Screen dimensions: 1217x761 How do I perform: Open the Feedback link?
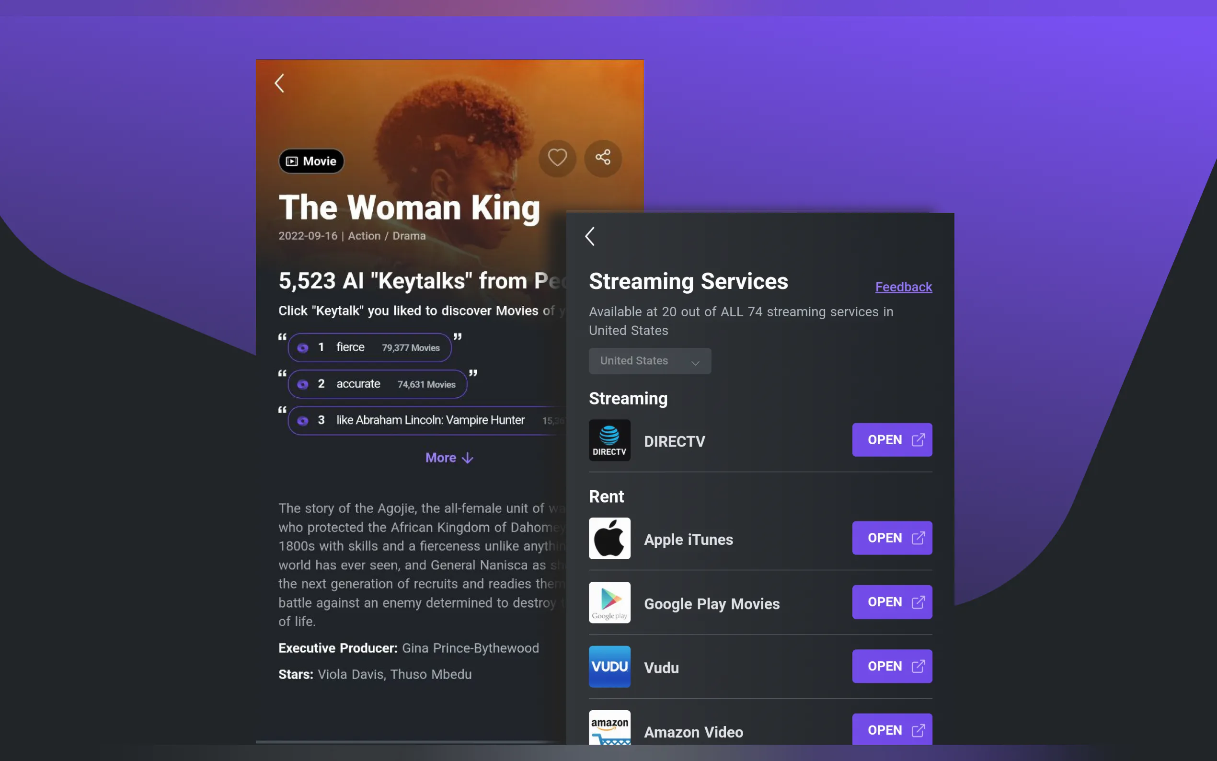coord(903,287)
